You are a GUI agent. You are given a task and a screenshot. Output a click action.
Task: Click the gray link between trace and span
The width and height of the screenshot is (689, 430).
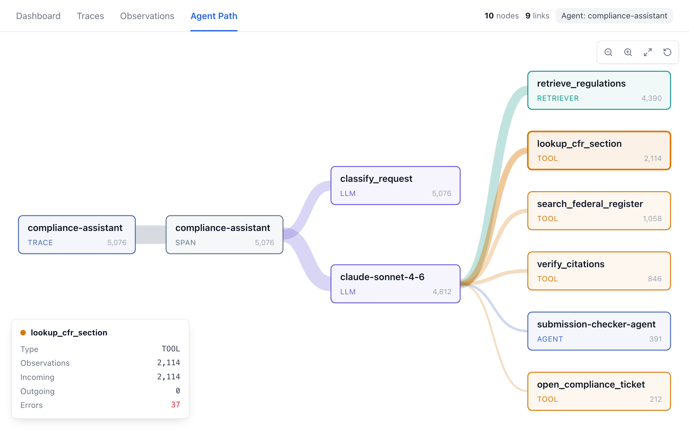(x=151, y=235)
